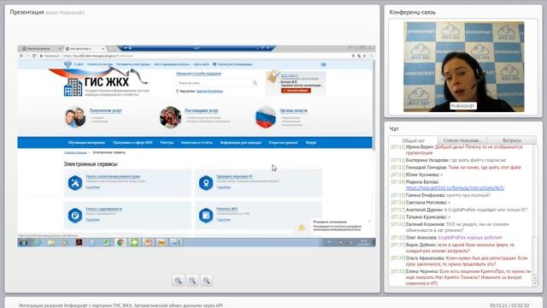The image size is (547, 308).
Task: Click the Узнать о задолженности link
Action: [103, 209]
